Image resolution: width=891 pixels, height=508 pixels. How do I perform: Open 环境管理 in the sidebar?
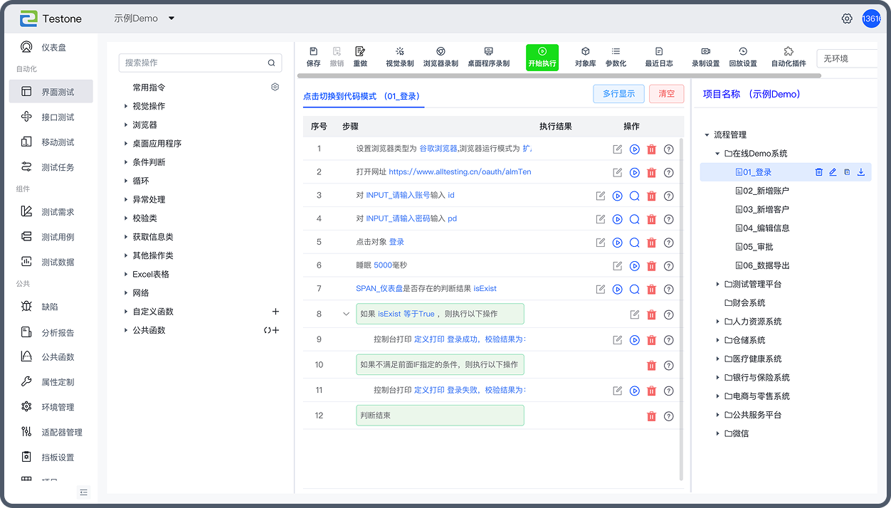click(51, 407)
